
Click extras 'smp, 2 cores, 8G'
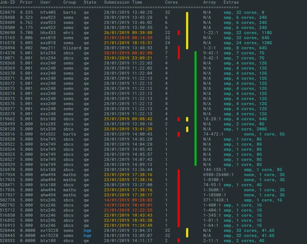point(244,124)
